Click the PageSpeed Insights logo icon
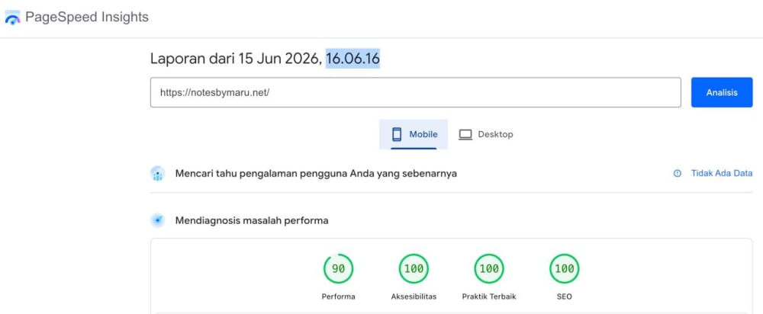 [12, 18]
